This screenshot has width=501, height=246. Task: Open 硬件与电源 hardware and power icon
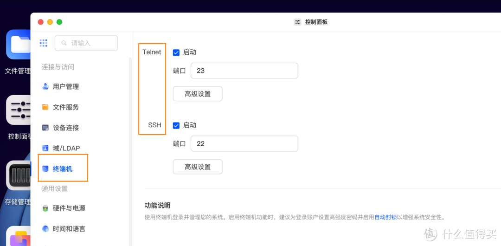tap(45, 208)
